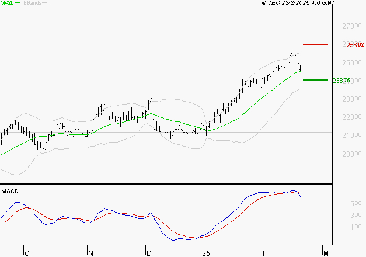Viewport: 366px width, 257px height.
Task: Click the red 258.02 resistance value
Action: (x=355, y=45)
